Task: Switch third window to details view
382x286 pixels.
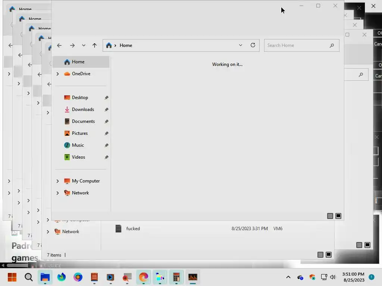Action: [x=359, y=245]
